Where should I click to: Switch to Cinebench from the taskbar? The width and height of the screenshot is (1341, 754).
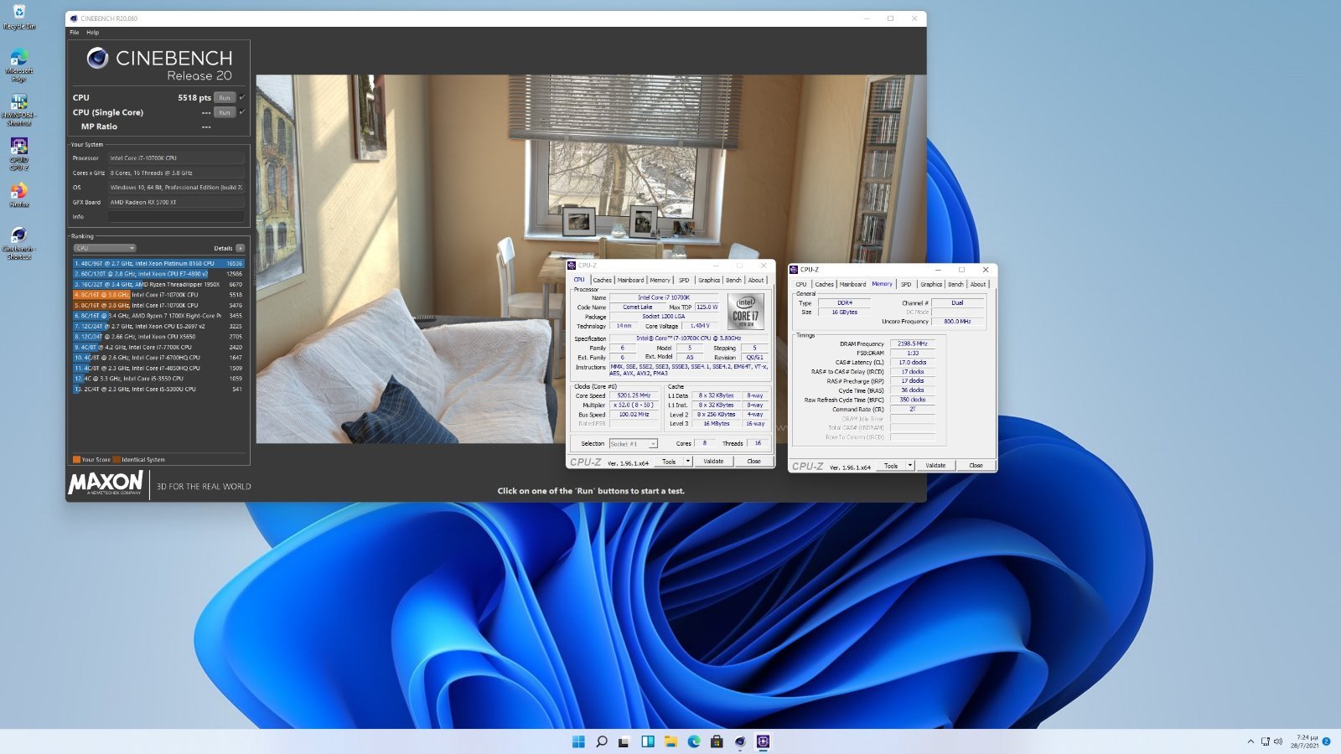click(740, 741)
